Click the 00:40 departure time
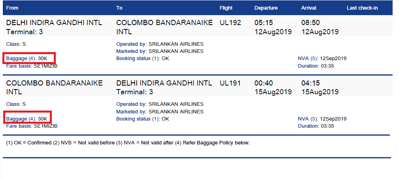The height and width of the screenshot is (179, 399). click(263, 83)
